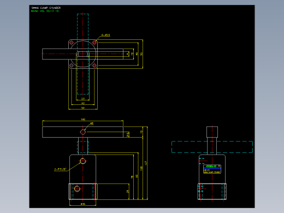Click the arm length dimension above the front view

[83, 120]
